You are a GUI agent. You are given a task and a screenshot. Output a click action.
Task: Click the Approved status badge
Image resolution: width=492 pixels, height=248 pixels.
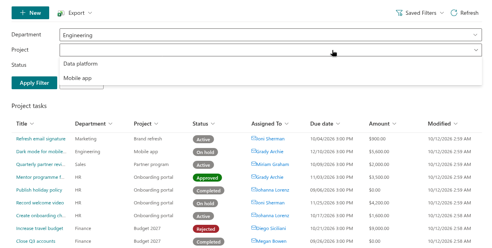tap(207, 178)
